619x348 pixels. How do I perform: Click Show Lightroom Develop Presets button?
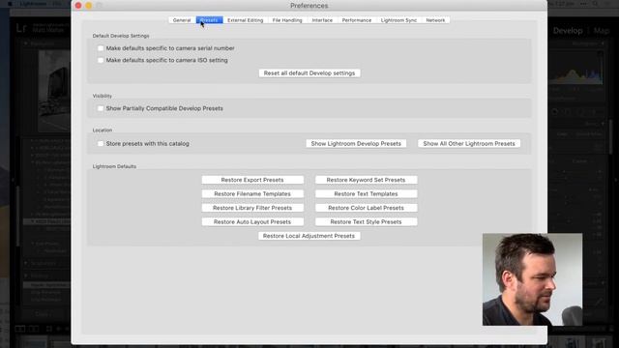(x=356, y=144)
